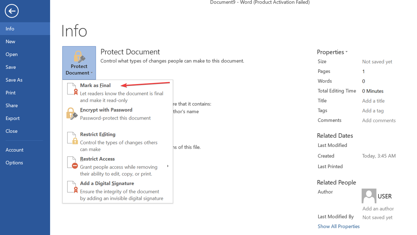417x235 pixels.
Task: Open the Options item in sidebar
Action: (x=14, y=163)
